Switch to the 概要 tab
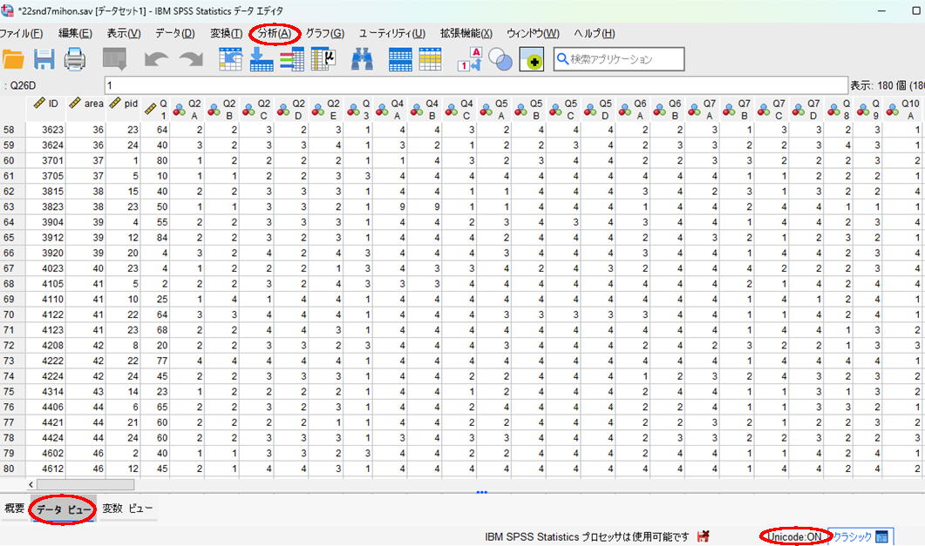This screenshot has width=925, height=546. pyautogui.click(x=14, y=509)
